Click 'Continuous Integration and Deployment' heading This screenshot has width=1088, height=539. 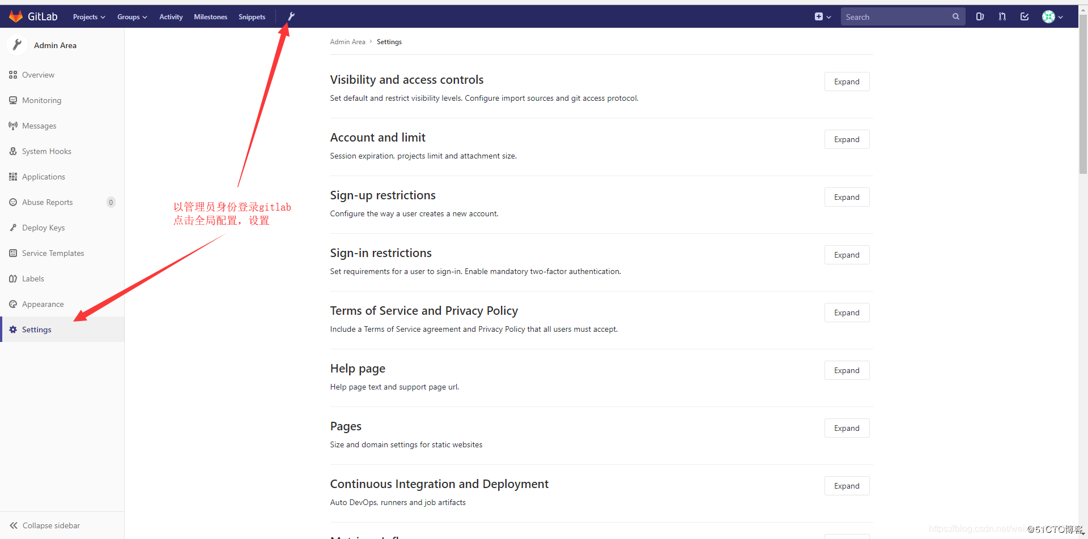(439, 484)
